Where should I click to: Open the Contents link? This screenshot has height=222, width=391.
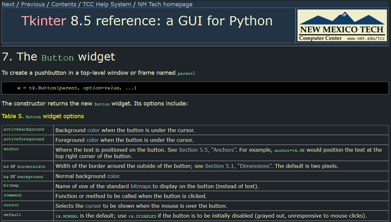click(64, 4)
